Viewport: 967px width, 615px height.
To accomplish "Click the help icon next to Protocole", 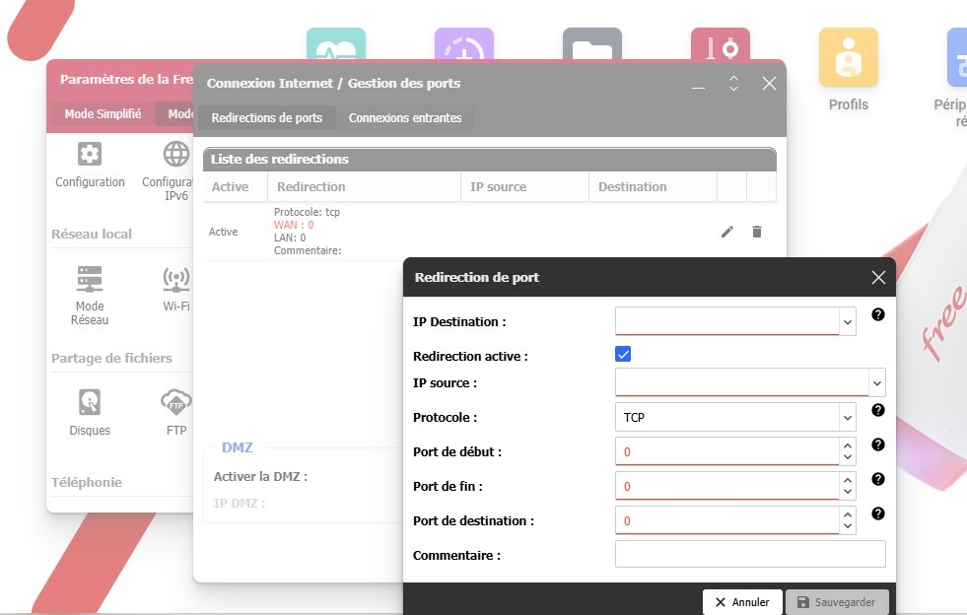I will pyautogui.click(x=877, y=411).
